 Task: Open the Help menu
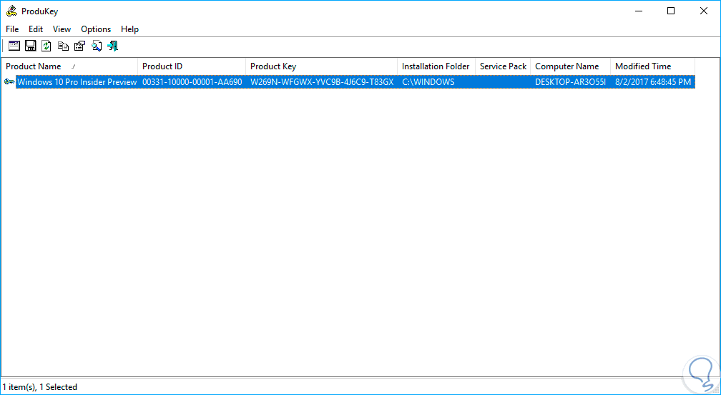(x=129, y=29)
